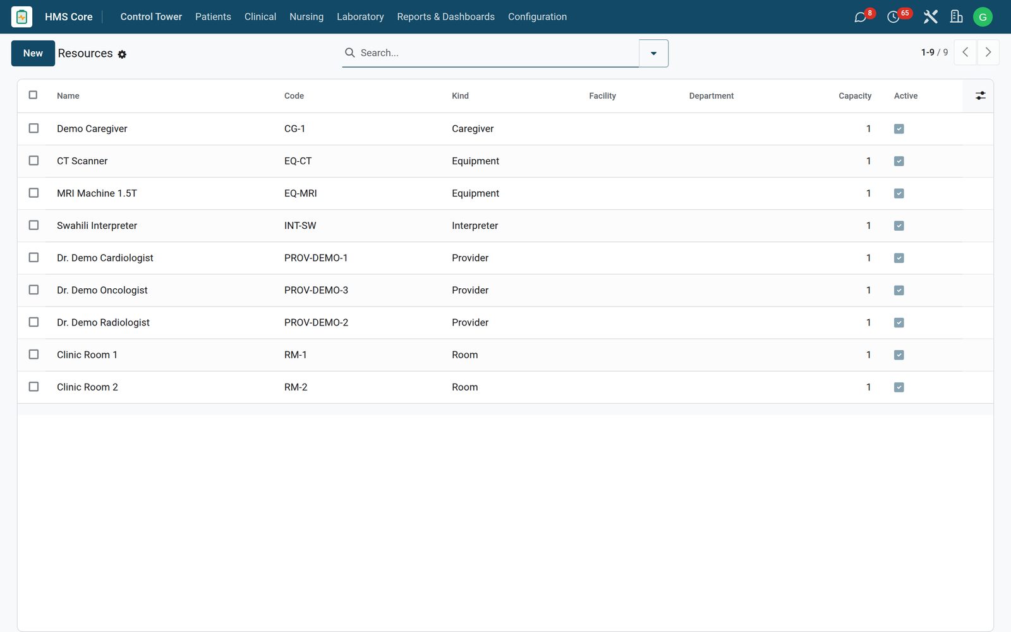Click the New button
The height and width of the screenshot is (632, 1011).
[x=33, y=53]
